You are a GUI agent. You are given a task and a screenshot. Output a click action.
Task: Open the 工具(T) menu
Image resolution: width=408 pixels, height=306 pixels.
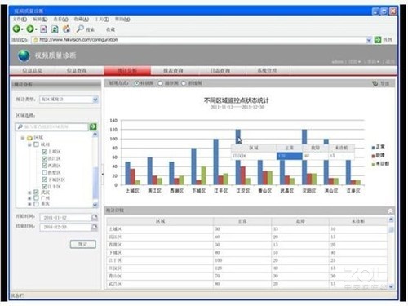[102, 20]
